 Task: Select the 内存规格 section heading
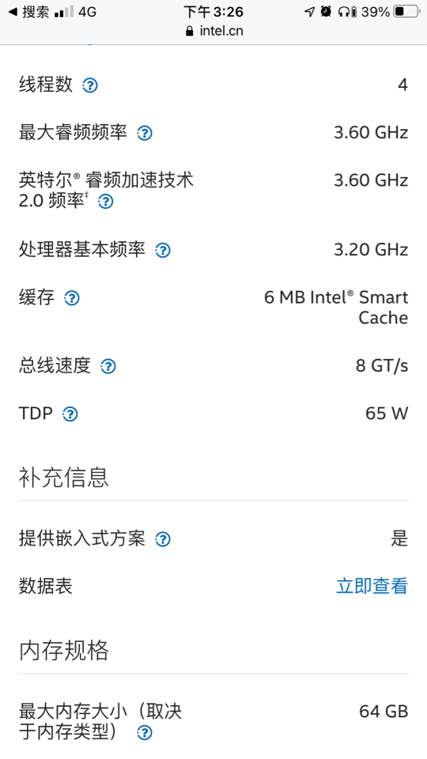click(x=63, y=650)
